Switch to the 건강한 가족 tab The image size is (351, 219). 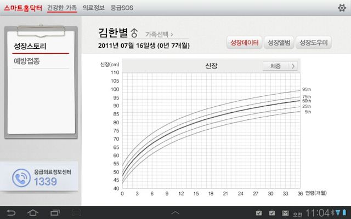(62, 8)
